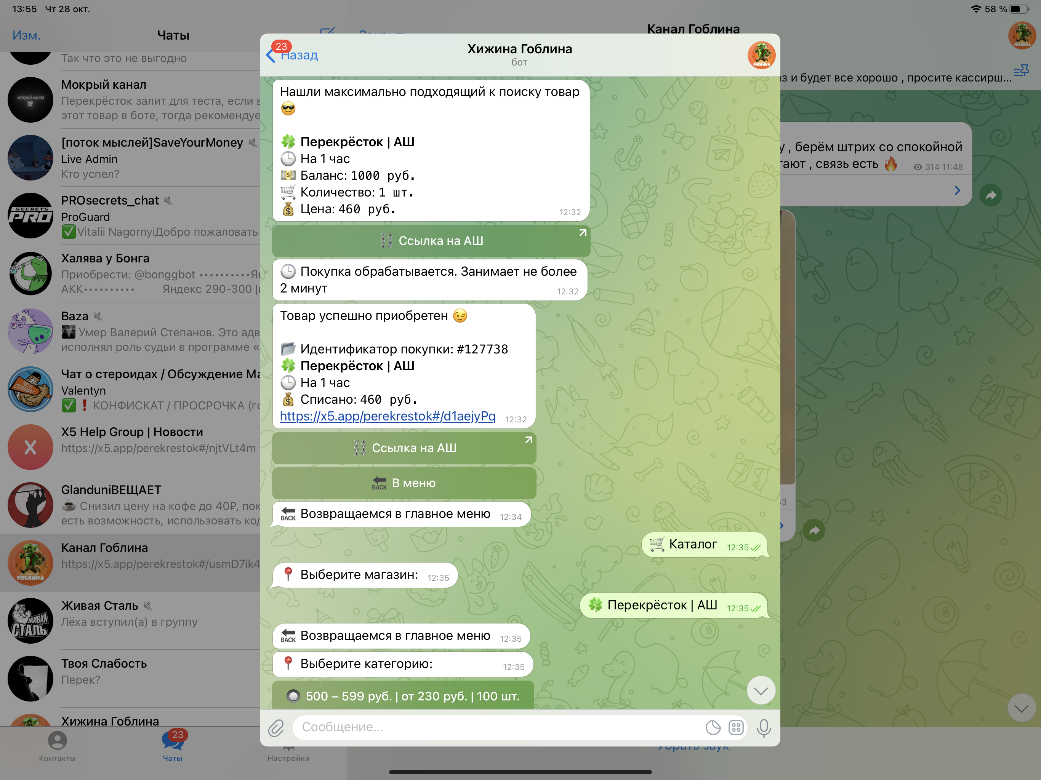Tap the Нашли максимально подходящий товар message
The image size is (1041, 780).
tap(431, 150)
